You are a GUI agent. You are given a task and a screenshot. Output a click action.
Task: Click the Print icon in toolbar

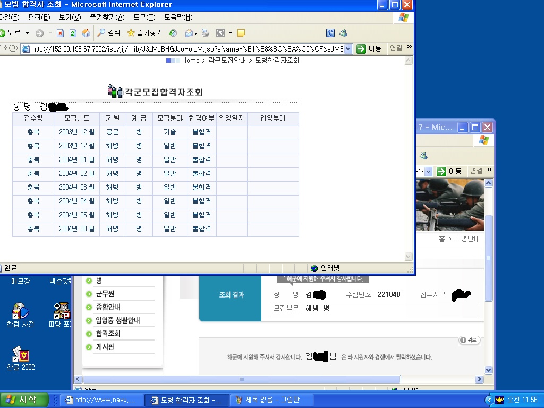(x=206, y=33)
